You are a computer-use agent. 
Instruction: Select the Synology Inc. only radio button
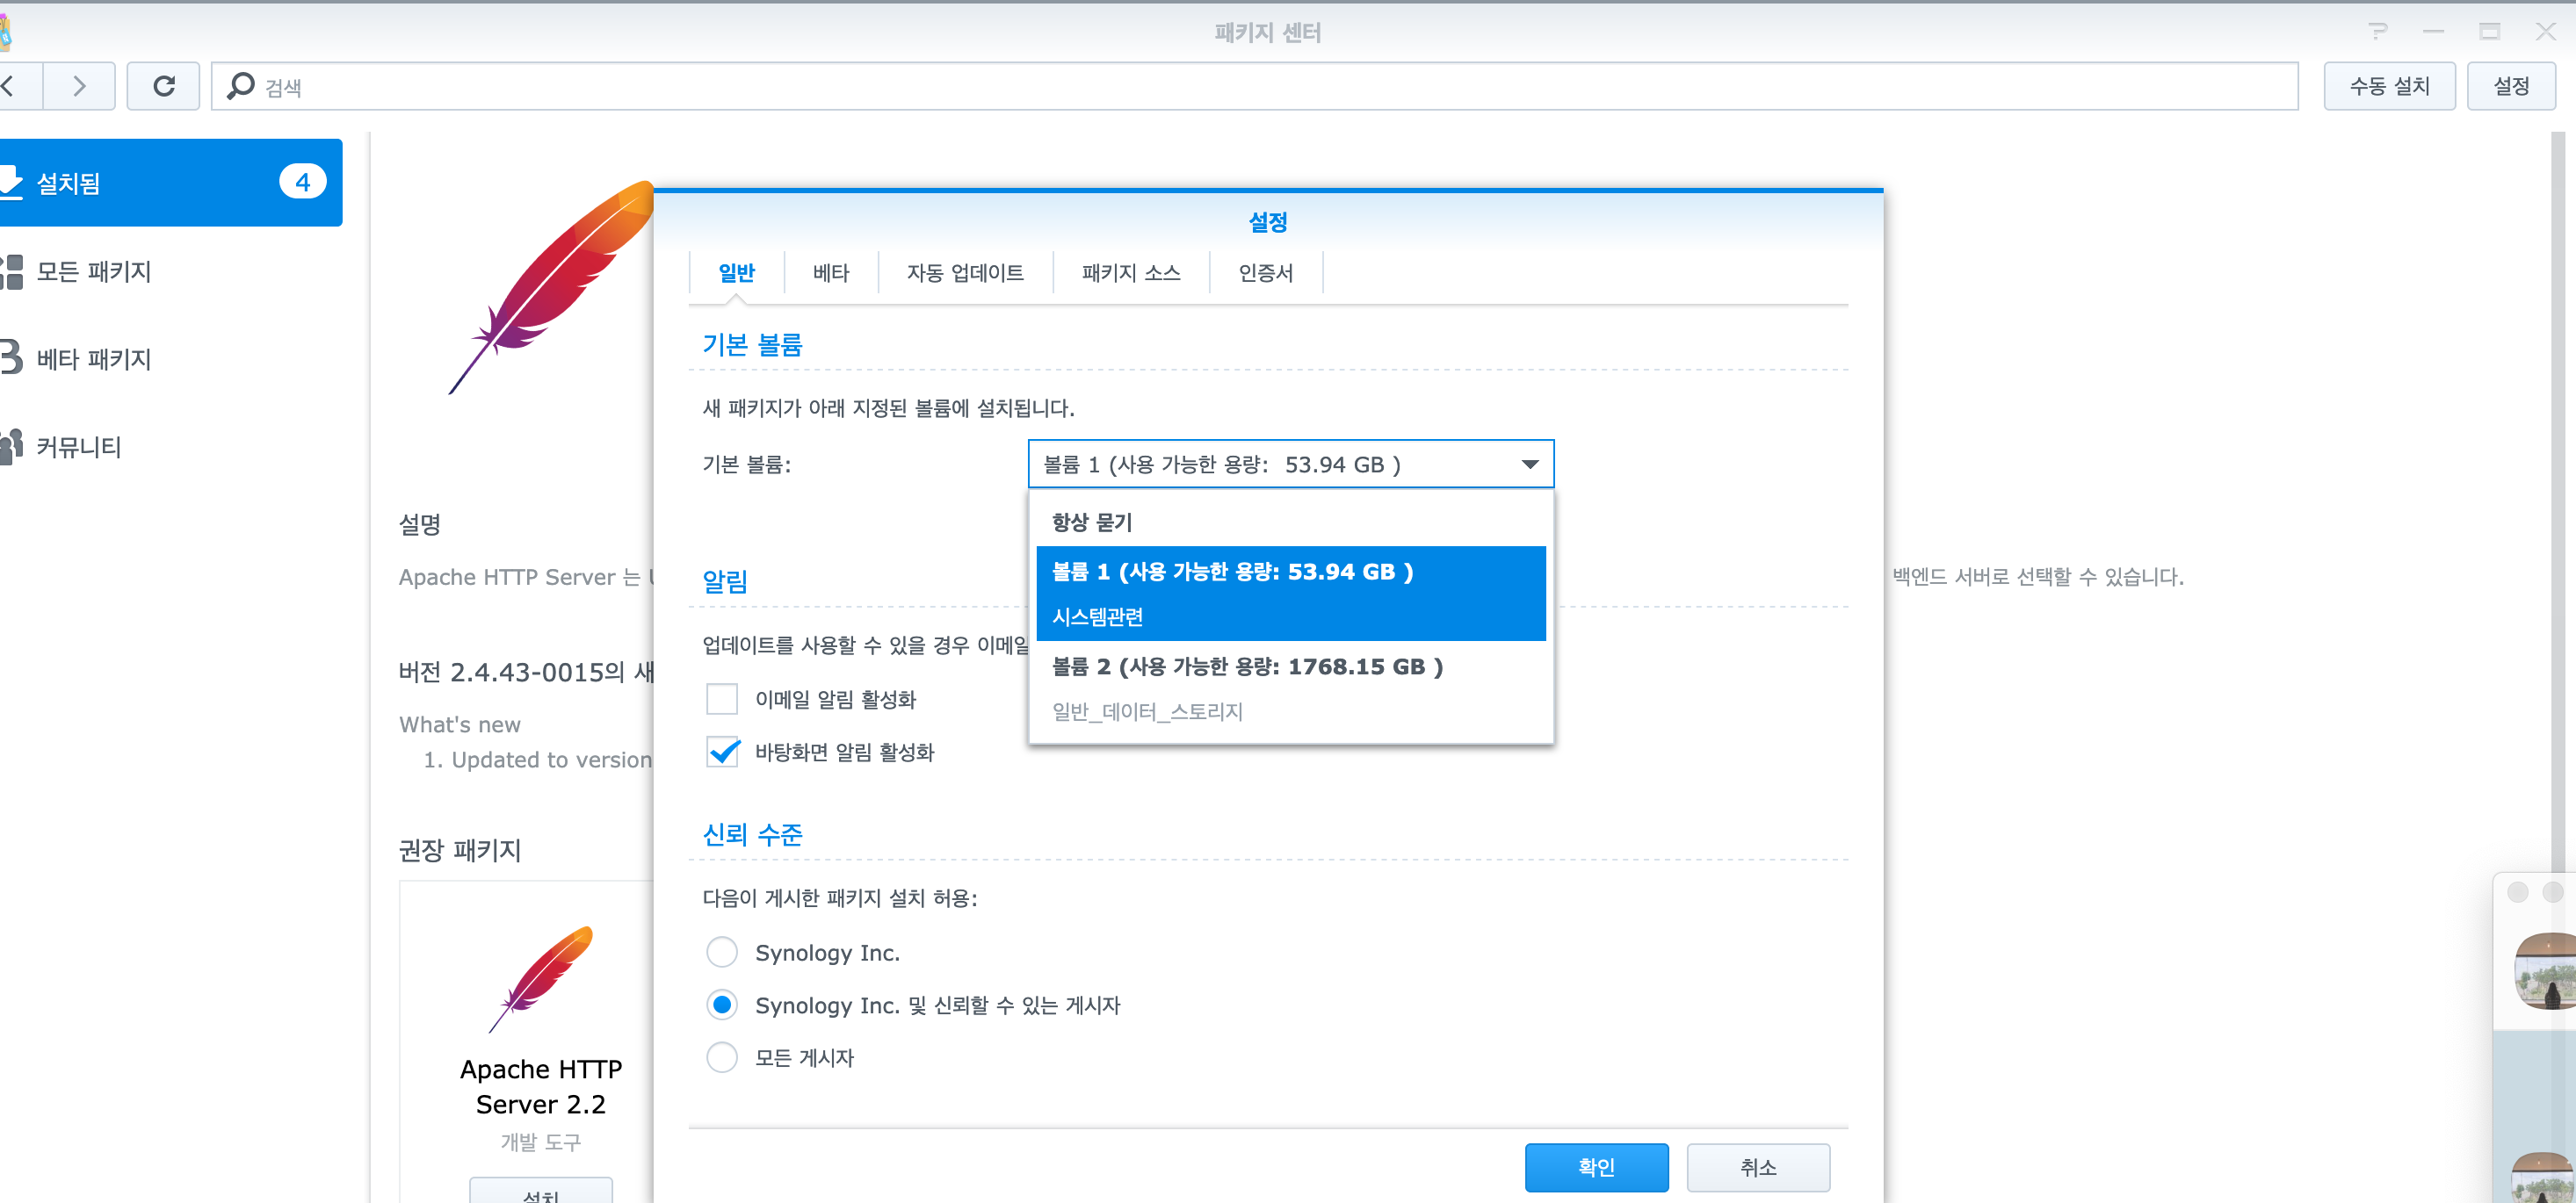722,952
